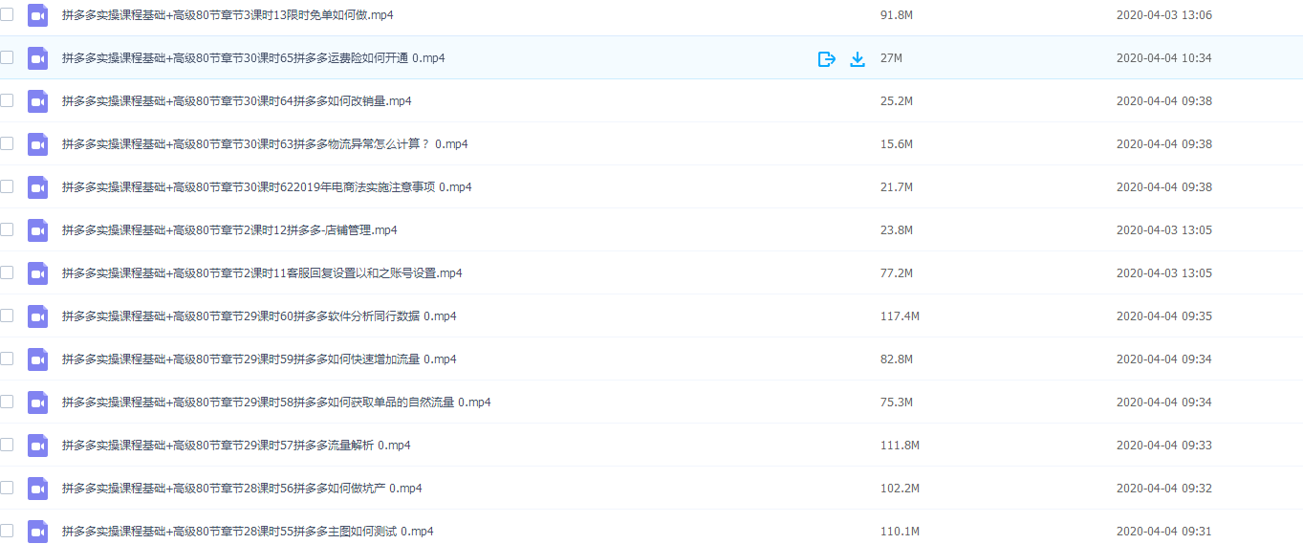
Task: Open file name 课时57拼多多流量解析 0.mp4
Action: [x=236, y=446]
